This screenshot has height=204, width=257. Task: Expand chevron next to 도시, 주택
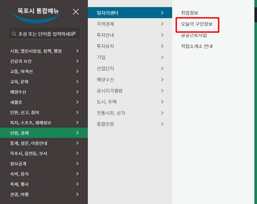coord(162,102)
